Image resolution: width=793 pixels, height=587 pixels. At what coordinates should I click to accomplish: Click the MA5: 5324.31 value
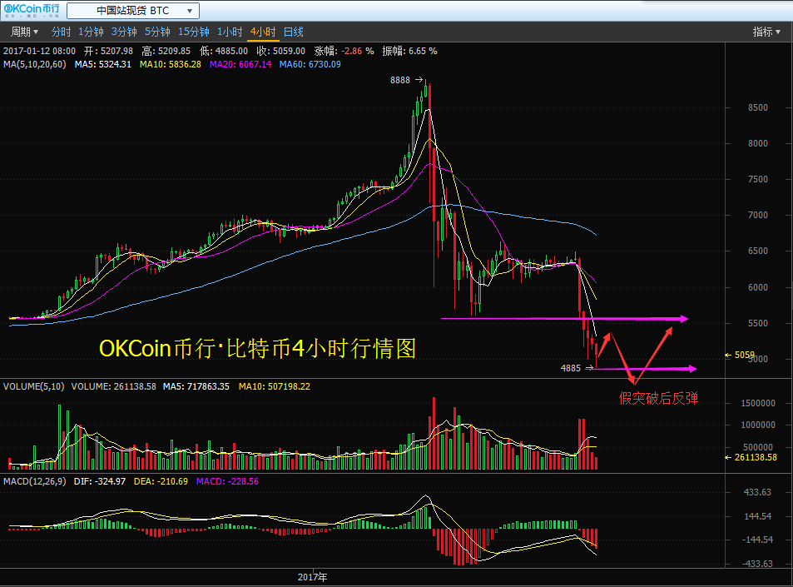tap(102, 64)
